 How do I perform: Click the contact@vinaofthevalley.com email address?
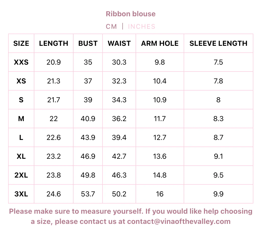point(179,221)
